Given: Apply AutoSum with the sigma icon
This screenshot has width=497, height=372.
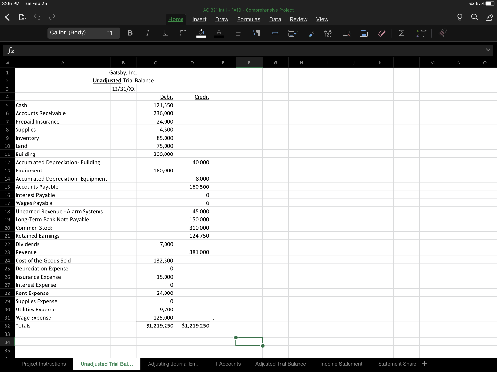Looking at the screenshot, I should coord(401,33).
